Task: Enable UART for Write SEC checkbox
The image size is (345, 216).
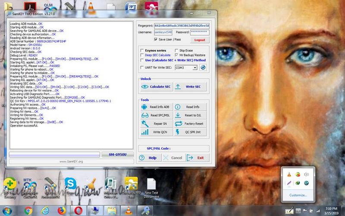Action: tap(142, 67)
